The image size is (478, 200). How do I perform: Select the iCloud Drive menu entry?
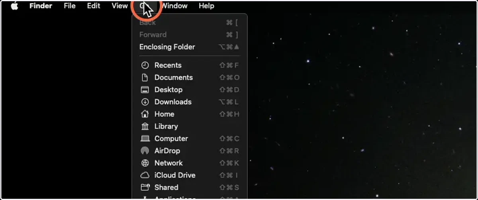pos(189,175)
